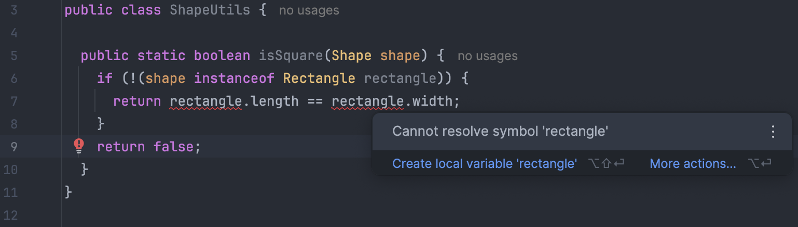Click the red error bulb quick-fix icon
The width and height of the screenshot is (798, 227).
pyautogui.click(x=79, y=146)
